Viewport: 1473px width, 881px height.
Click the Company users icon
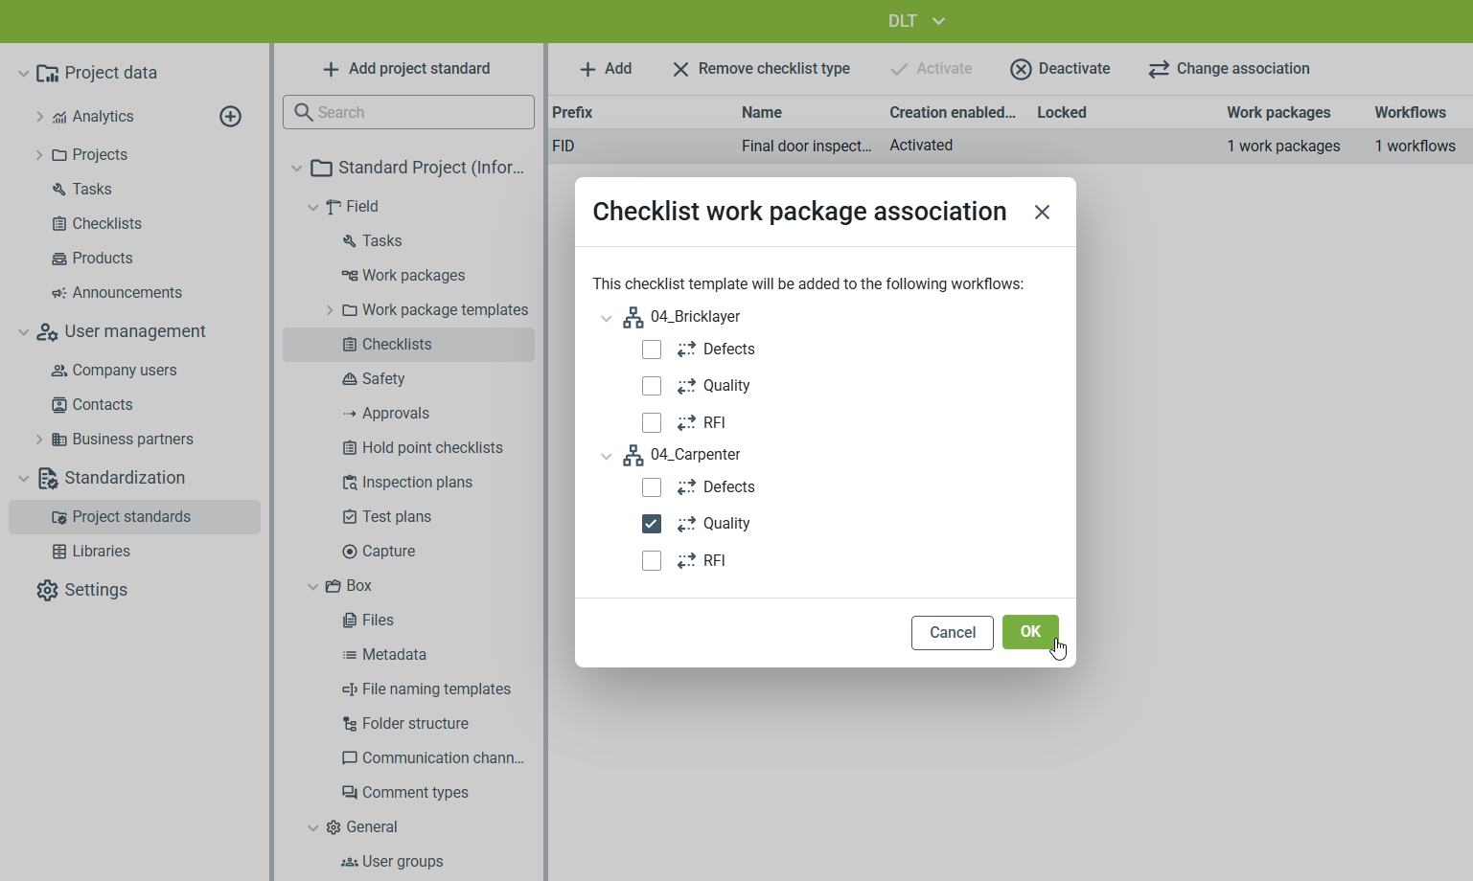coord(59,371)
